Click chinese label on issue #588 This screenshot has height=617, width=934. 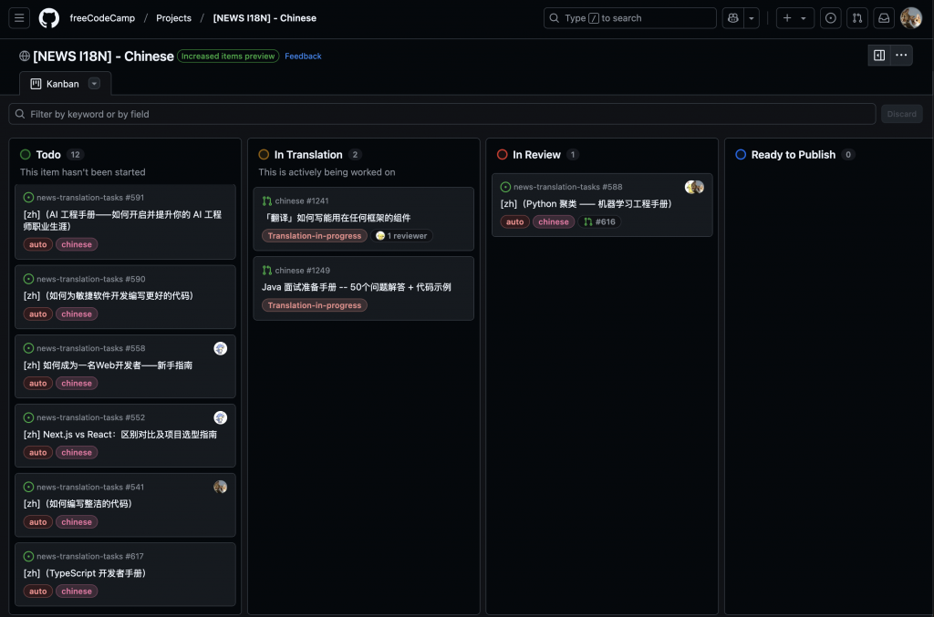(x=554, y=222)
